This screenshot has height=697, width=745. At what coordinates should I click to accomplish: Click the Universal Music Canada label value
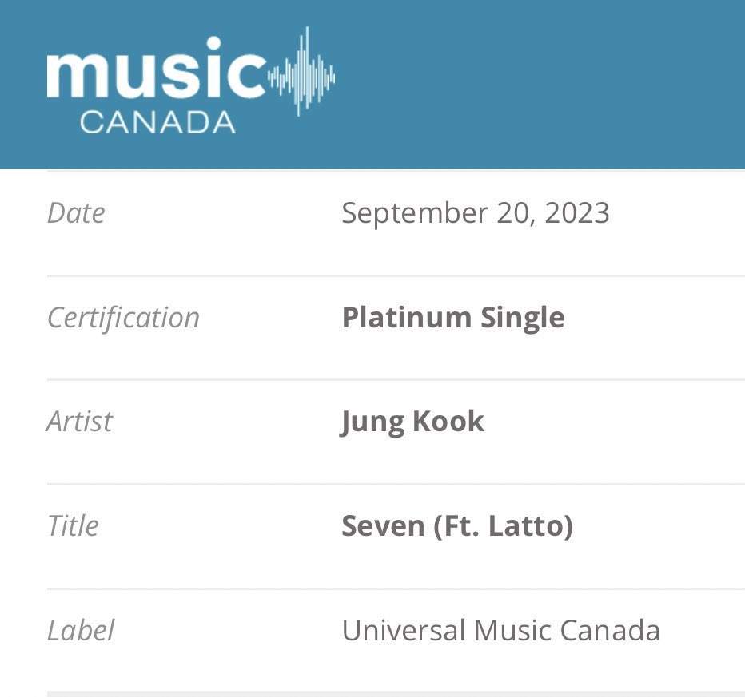coord(500,631)
